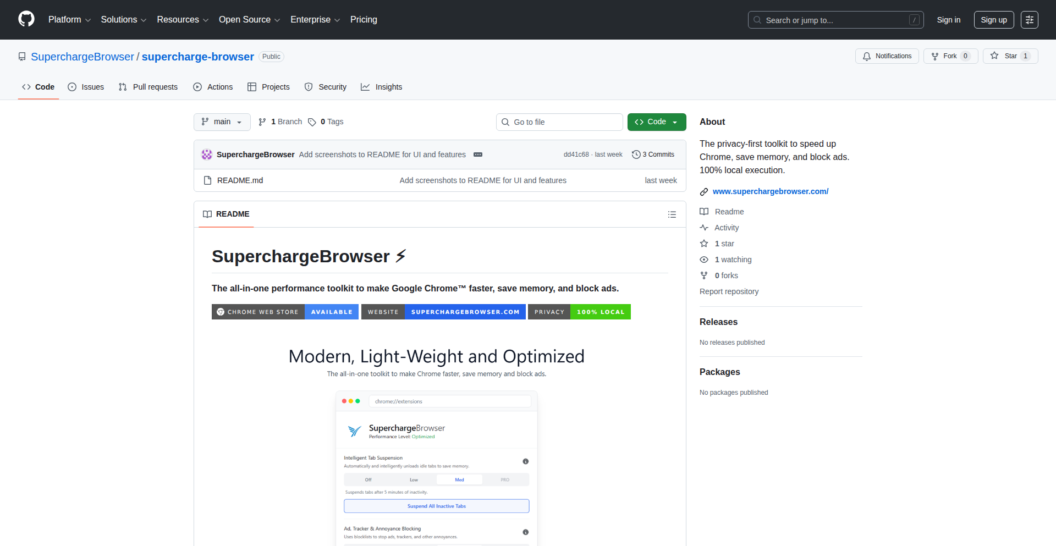Switch to the Pull requests tab
This screenshot has width=1056, height=546.
[148, 87]
